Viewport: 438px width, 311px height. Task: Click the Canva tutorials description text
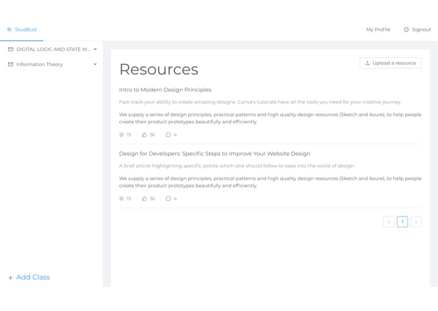260,102
